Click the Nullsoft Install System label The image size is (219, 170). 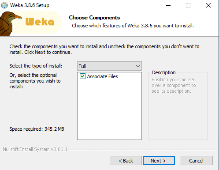(35, 149)
